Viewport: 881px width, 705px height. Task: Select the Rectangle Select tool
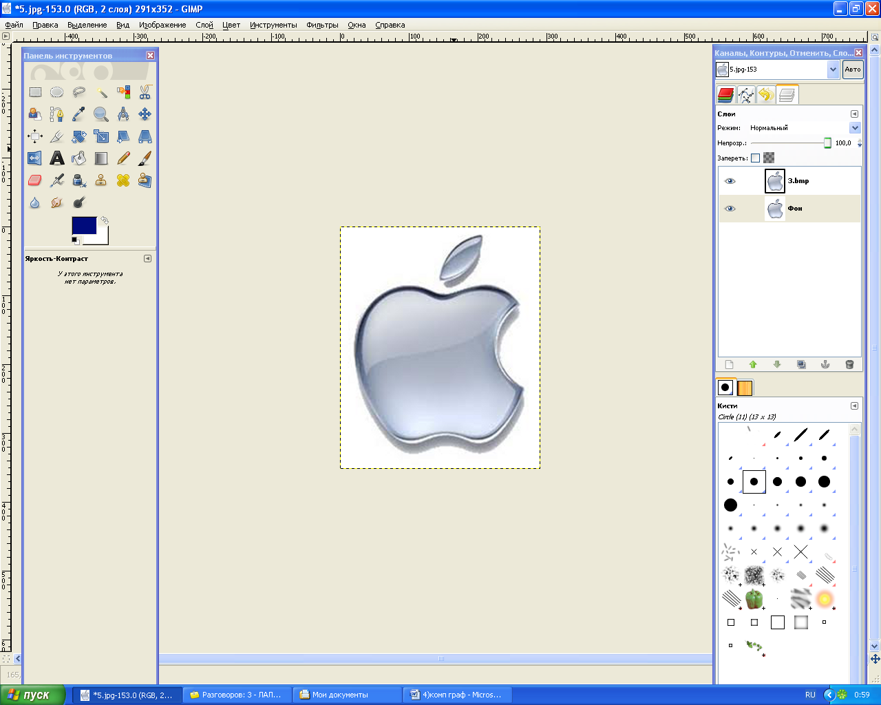[35, 92]
